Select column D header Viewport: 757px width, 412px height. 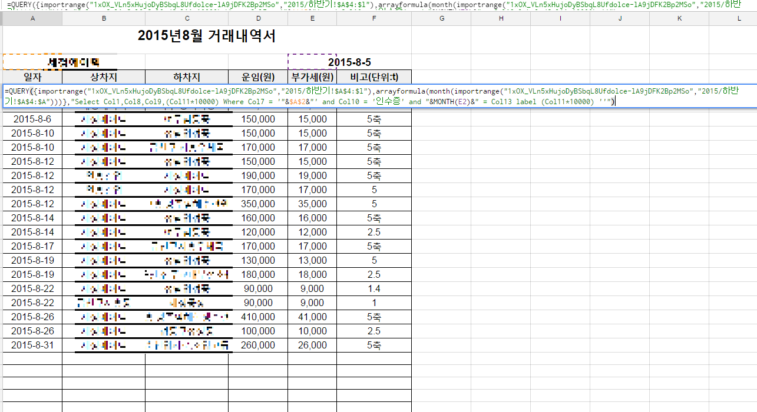[x=258, y=19]
